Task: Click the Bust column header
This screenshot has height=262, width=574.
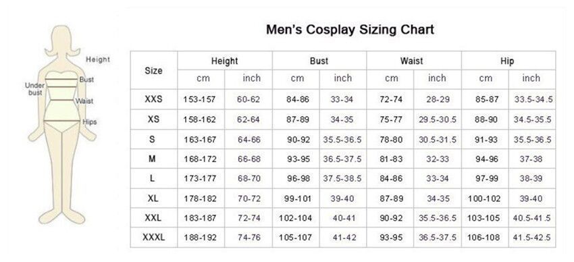Action: 319,61
